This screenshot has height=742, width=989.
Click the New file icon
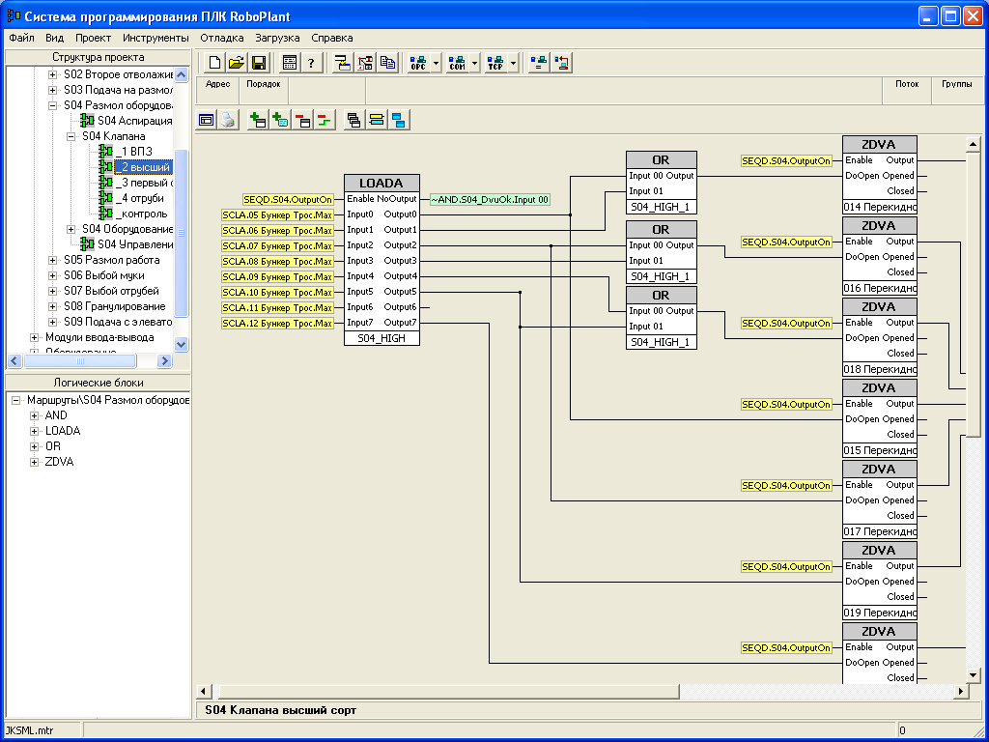coord(214,63)
